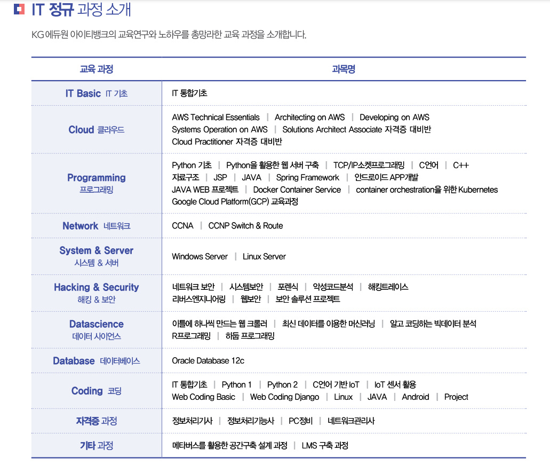Click CCNP Switch & Route course
This screenshot has height=465, width=550.
245,226
